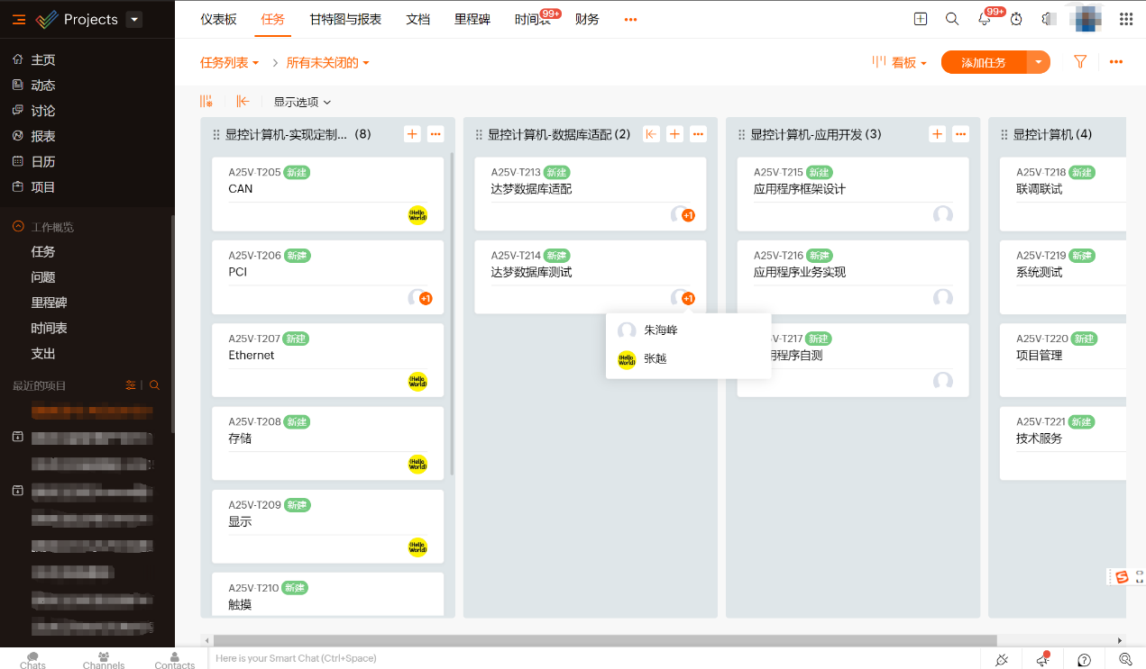Click the Smart Chat input field
This screenshot has width=1146, height=669.
click(595, 658)
